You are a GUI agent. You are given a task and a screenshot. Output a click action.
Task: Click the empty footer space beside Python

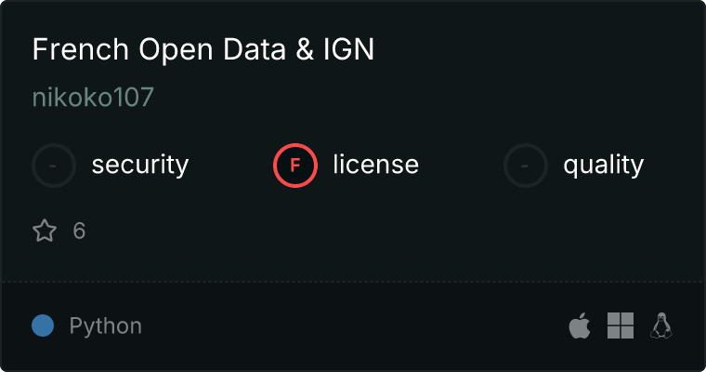tap(353, 326)
